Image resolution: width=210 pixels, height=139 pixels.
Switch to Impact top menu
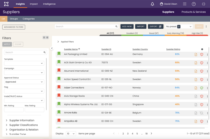[34, 4]
